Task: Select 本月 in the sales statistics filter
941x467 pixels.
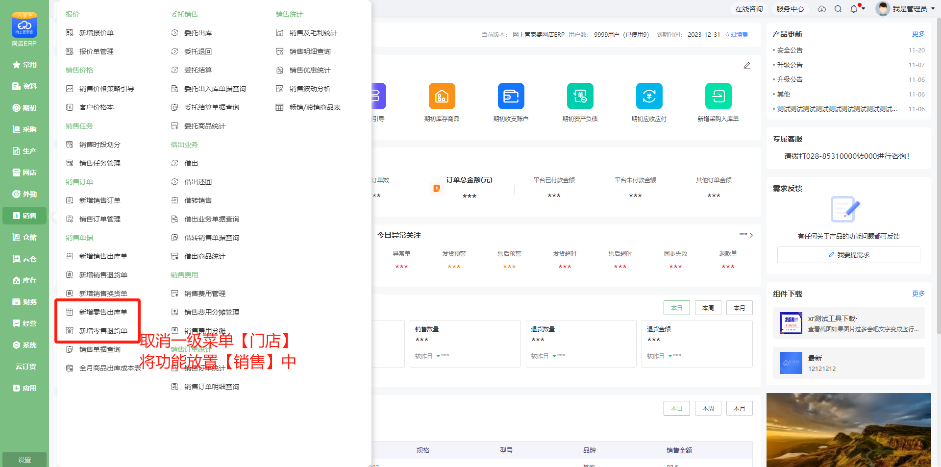Action: coord(740,308)
